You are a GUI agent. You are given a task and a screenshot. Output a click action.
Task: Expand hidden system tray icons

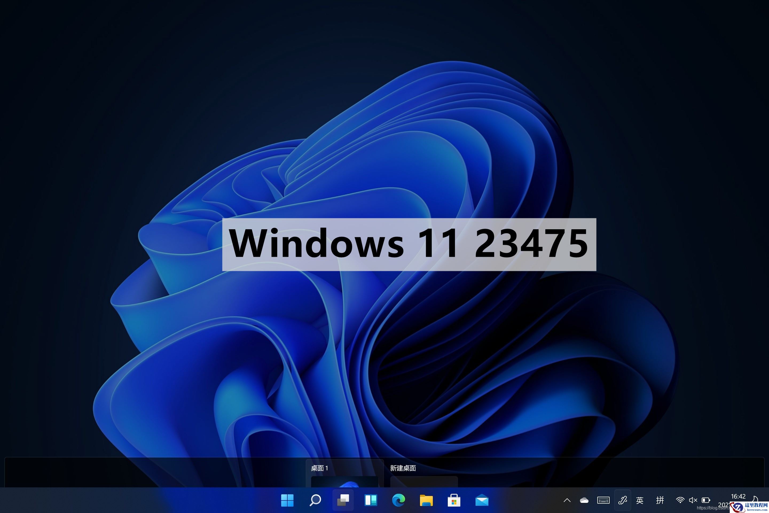click(567, 500)
